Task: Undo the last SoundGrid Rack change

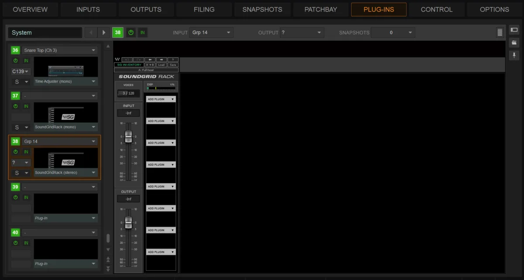Action: 127,59
